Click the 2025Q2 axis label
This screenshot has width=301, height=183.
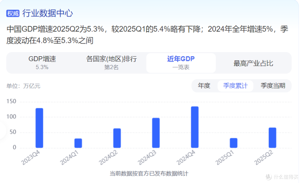pyautogui.click(x=263, y=157)
